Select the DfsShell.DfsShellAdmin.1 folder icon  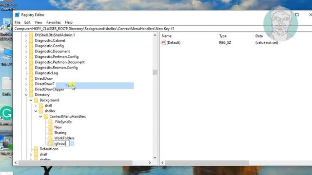[x=31, y=35]
